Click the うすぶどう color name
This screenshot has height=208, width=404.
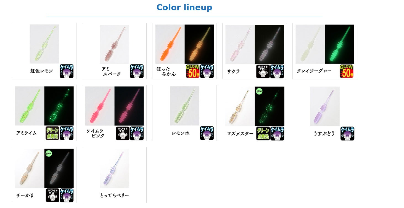coord(324,134)
